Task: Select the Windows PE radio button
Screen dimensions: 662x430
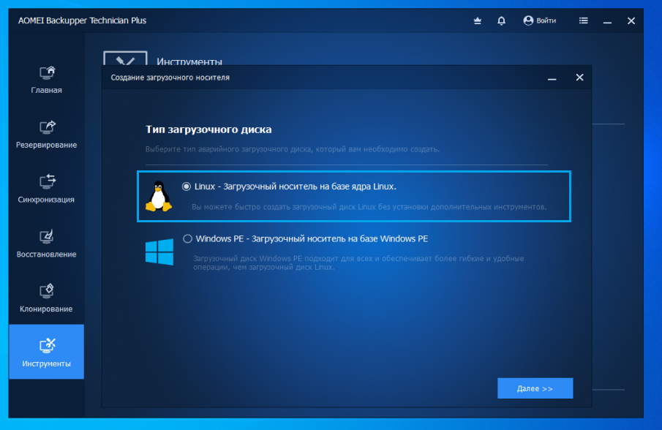Action: coord(187,239)
